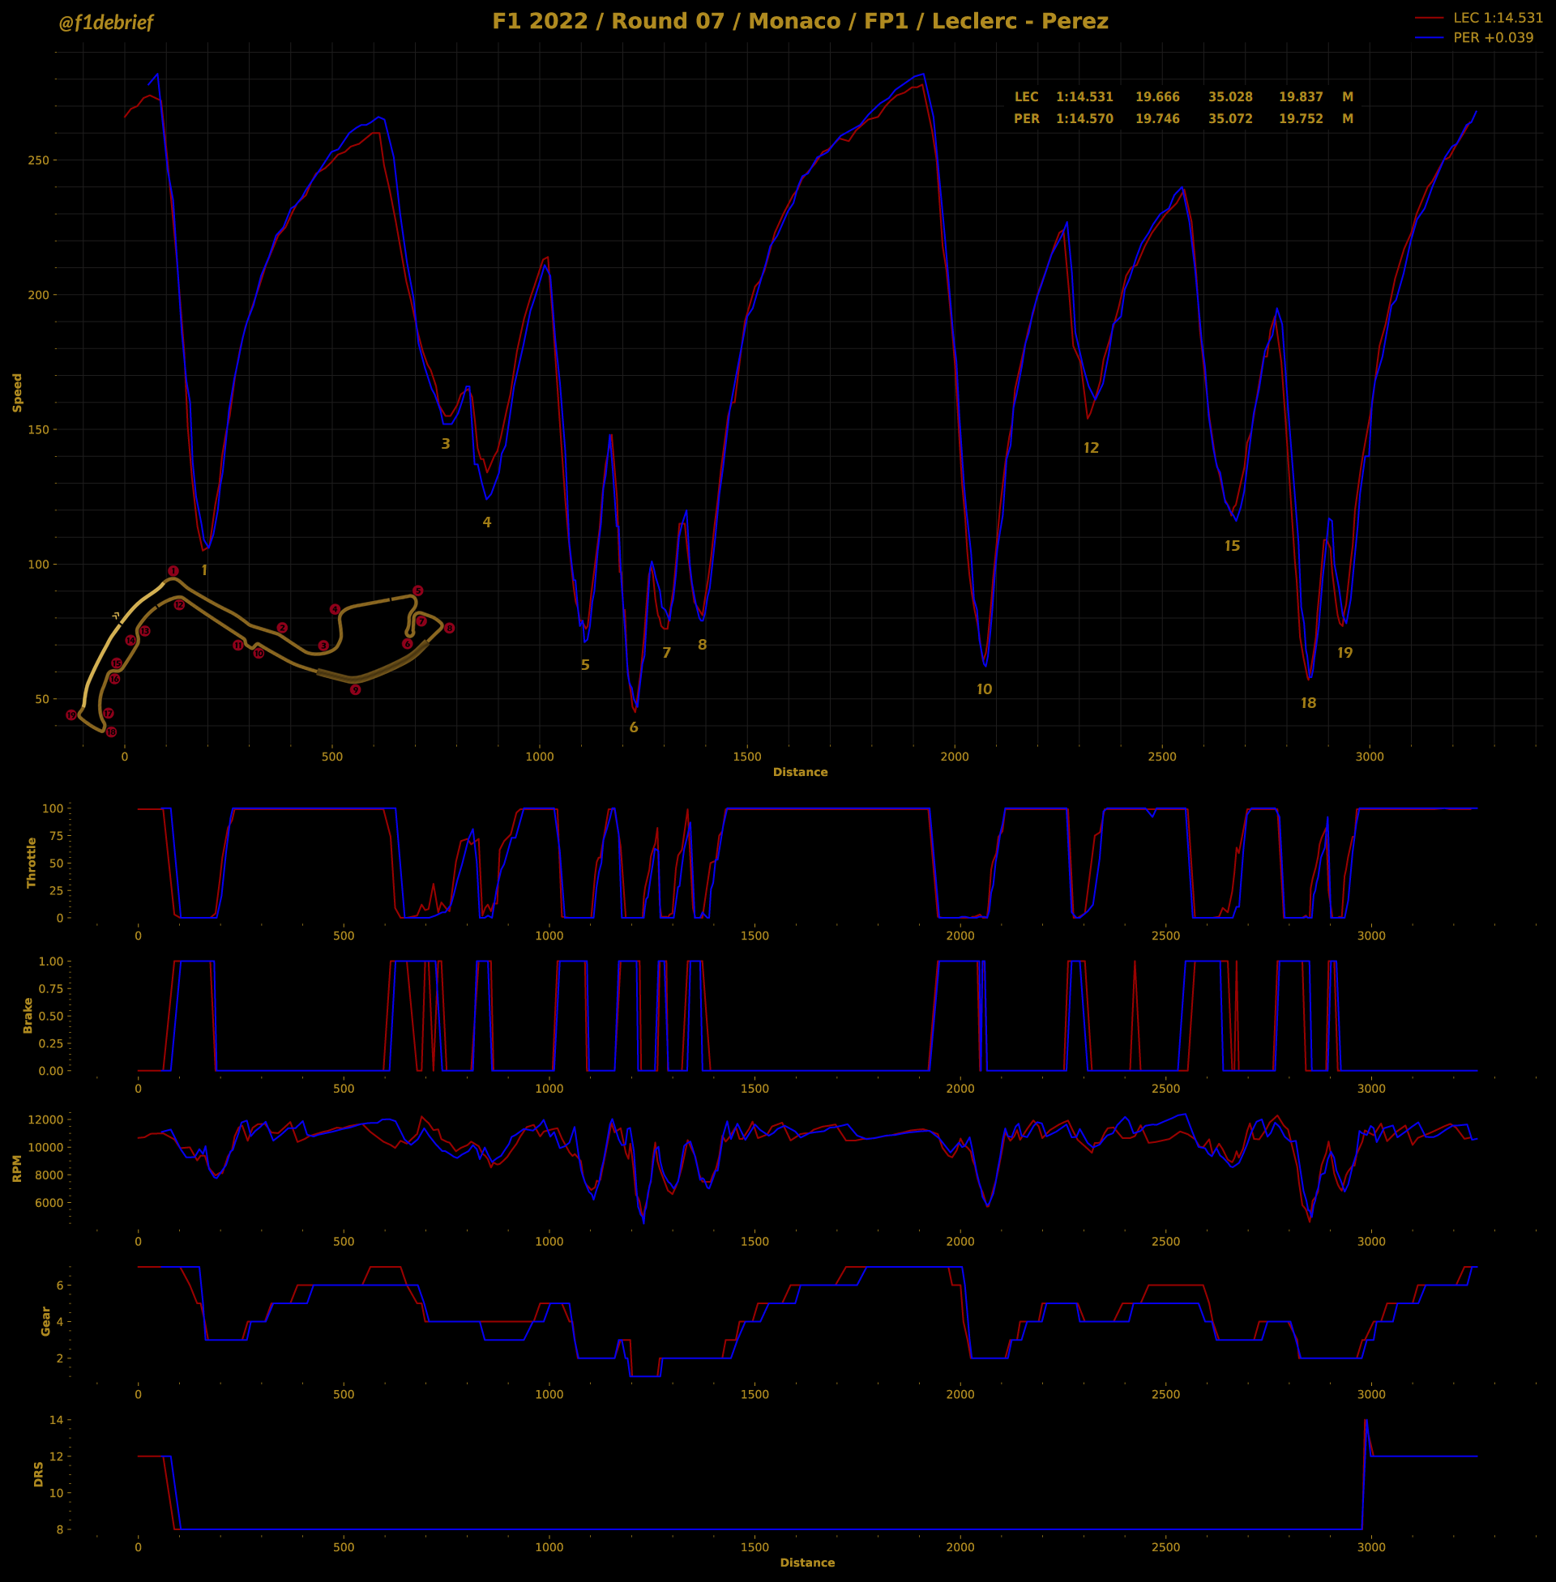Viewport: 1556px width, 1582px height.
Task: Click corner label '5' on the speed trace
Action: click(585, 665)
